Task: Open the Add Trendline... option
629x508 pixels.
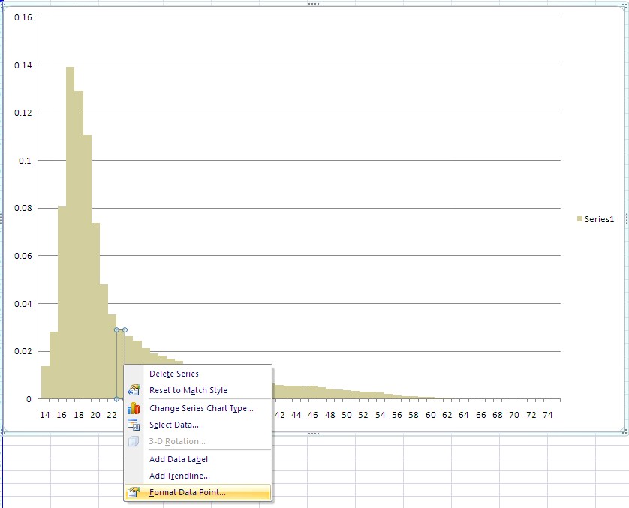Action: click(179, 476)
